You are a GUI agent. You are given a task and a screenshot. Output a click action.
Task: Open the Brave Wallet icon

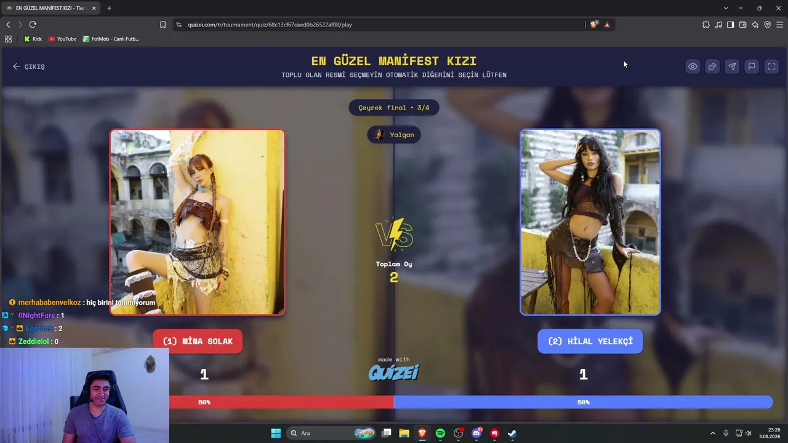(x=743, y=25)
